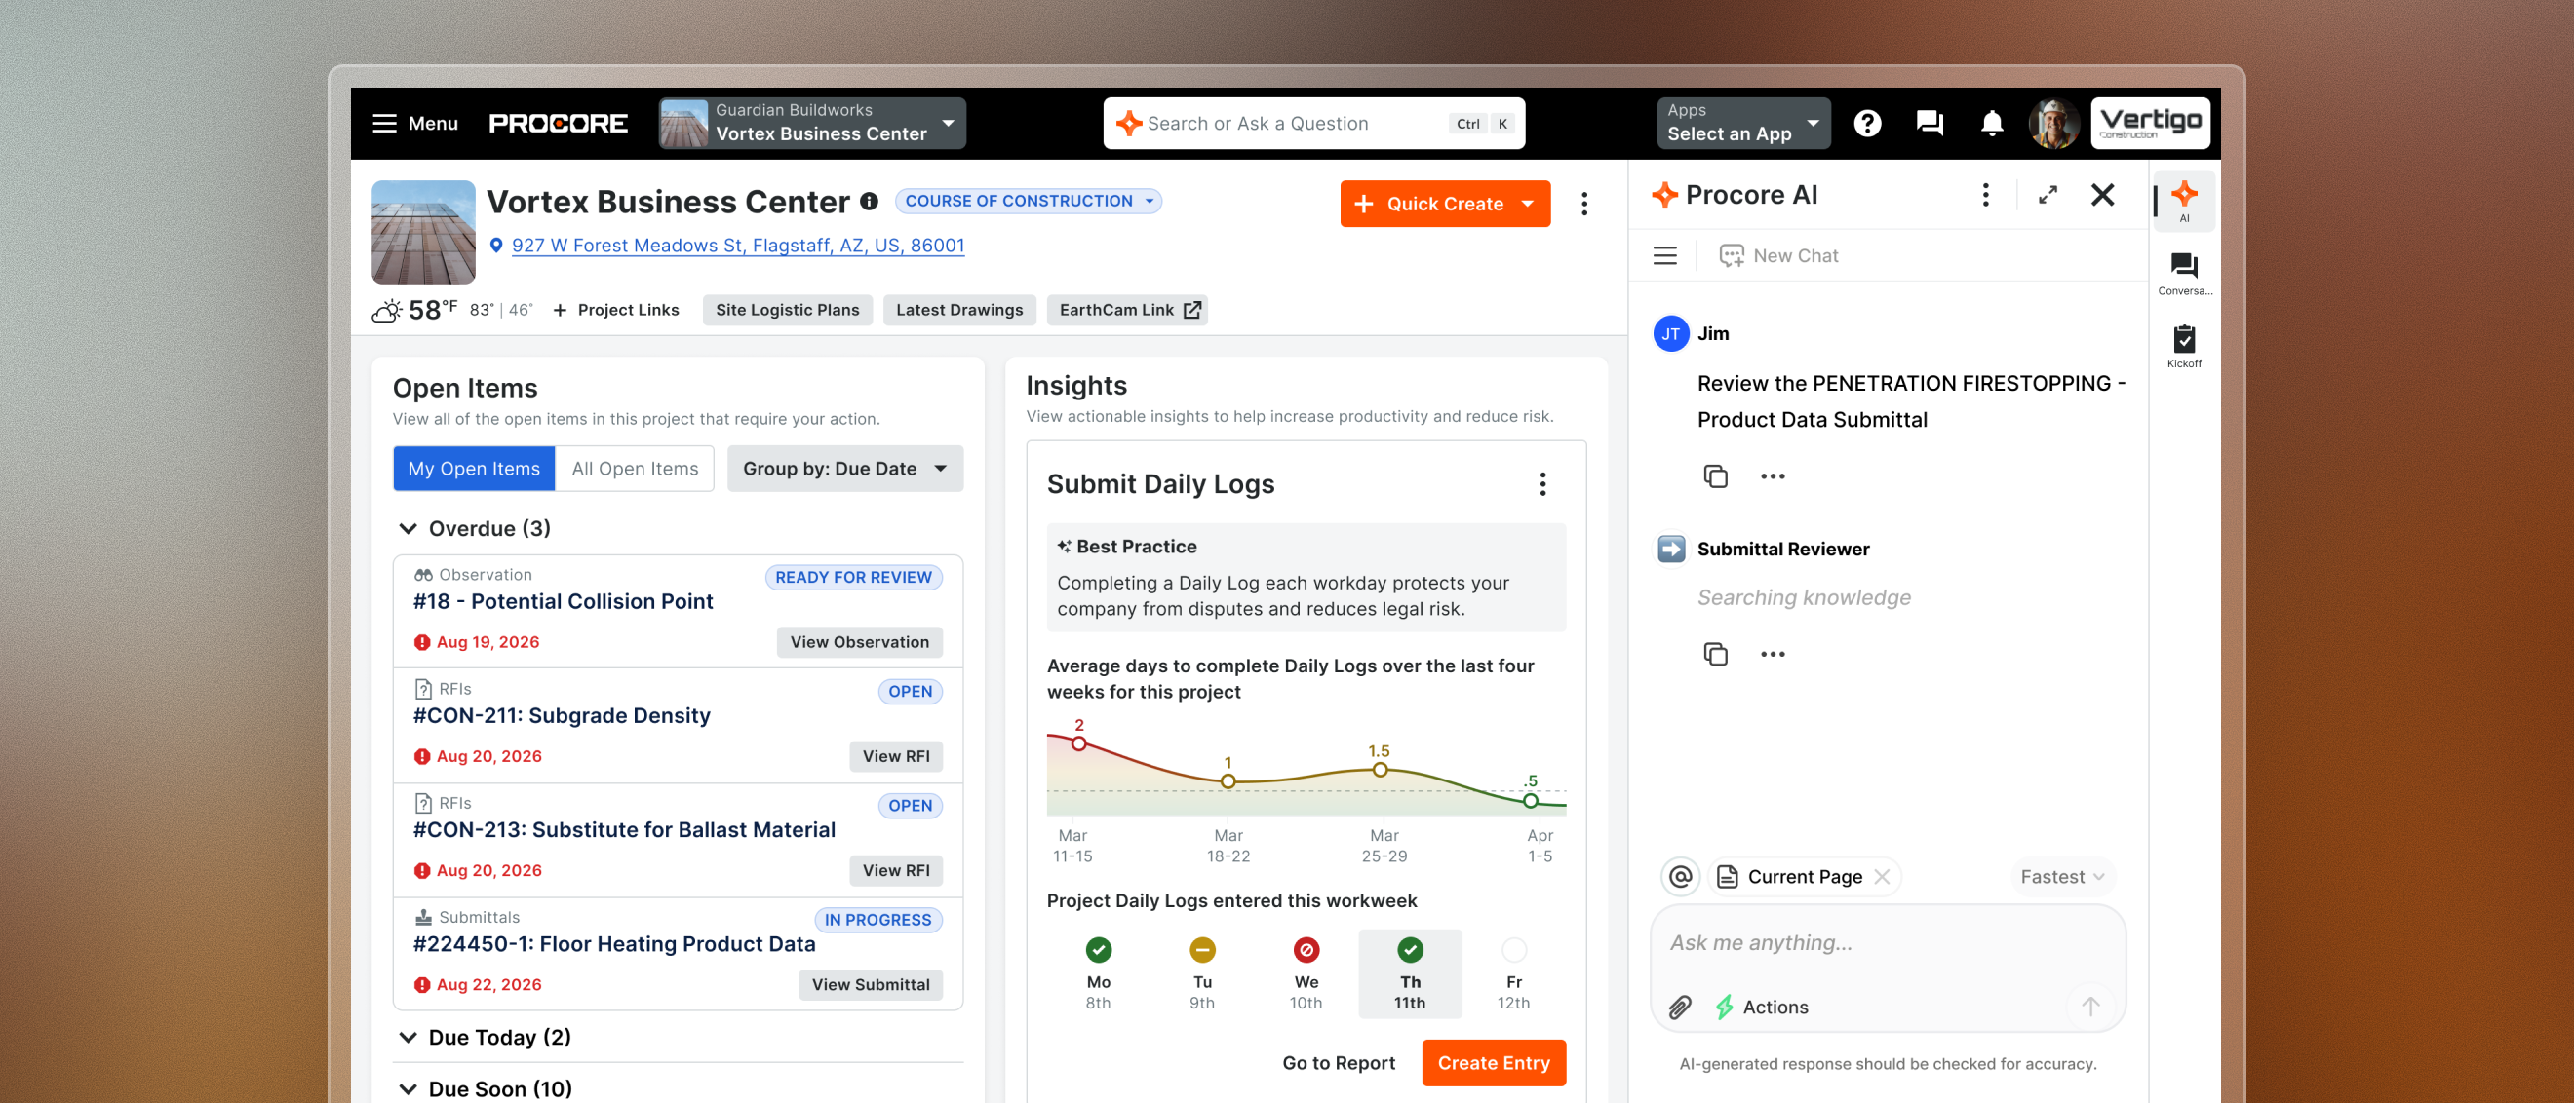Click the help question mark icon

click(1866, 123)
